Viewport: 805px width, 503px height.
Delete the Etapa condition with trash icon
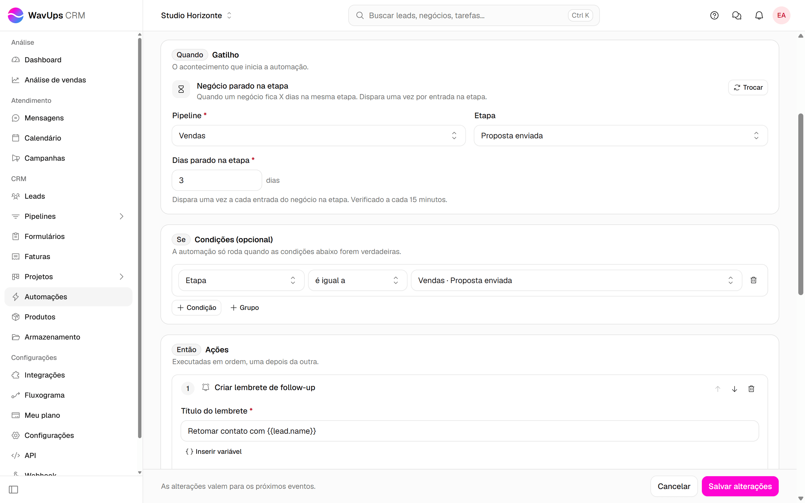click(754, 280)
